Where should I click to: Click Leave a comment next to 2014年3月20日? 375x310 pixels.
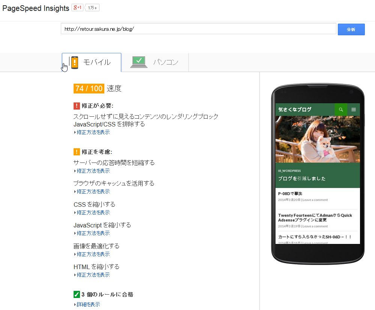pos(315,200)
